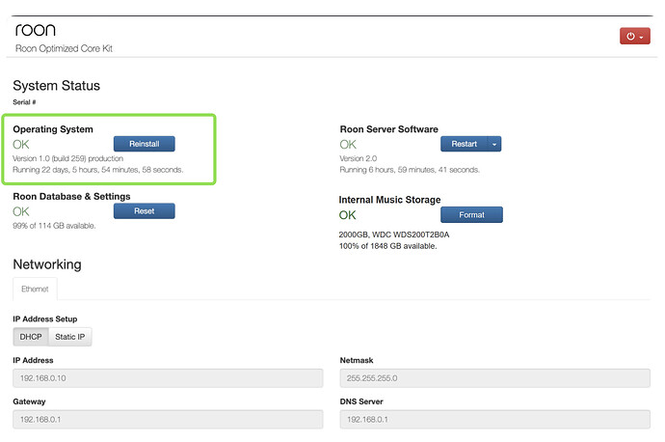Click '100% of 1848 GB available' text
This screenshot has height=442, width=665.
(x=387, y=246)
